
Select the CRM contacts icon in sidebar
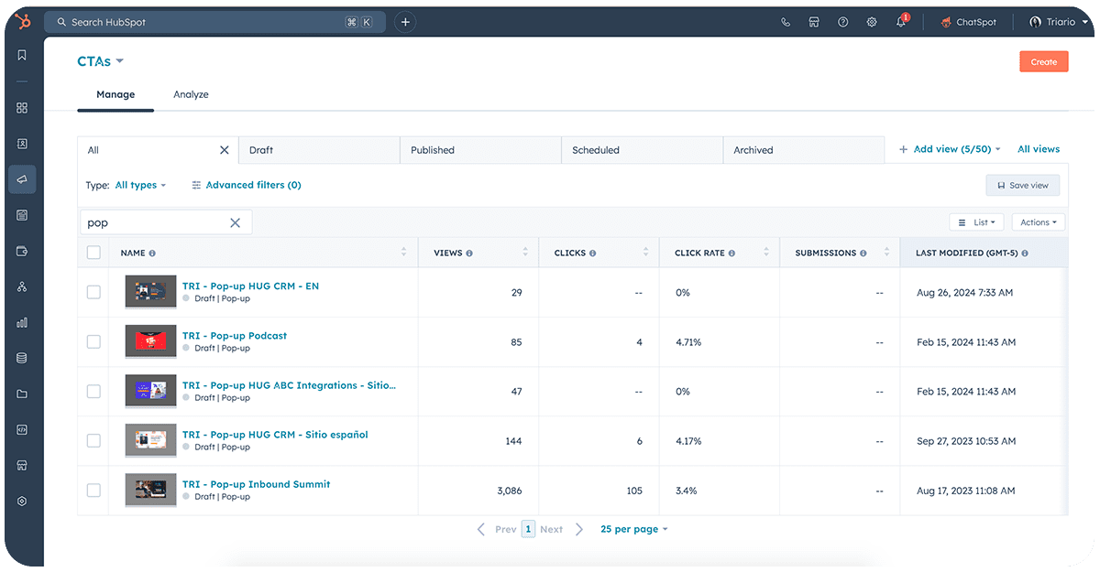pos(22,143)
